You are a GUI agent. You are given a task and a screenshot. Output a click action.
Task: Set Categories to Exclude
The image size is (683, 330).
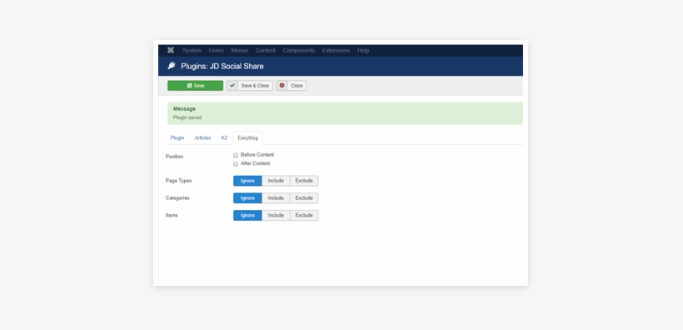(x=304, y=197)
